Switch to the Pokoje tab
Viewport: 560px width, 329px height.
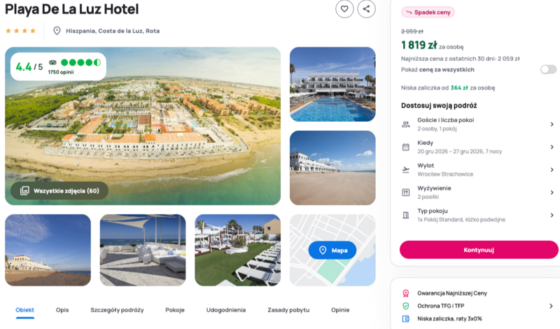[175, 309]
